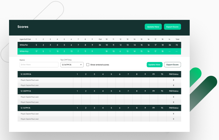Click the White Par row label

click(x=24, y=45)
